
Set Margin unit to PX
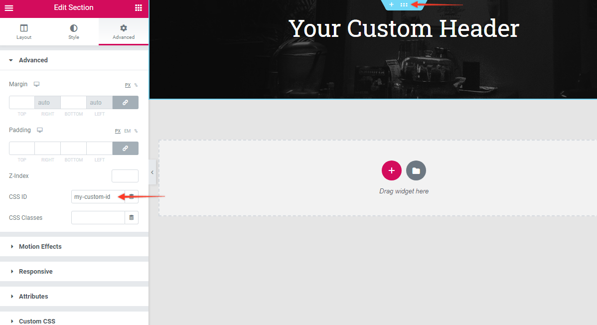[x=128, y=85]
